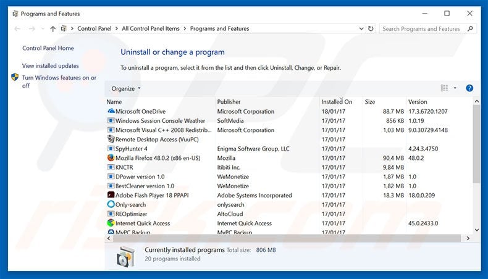This screenshot has width=488, height=279.
Task: Click the Remote Desktop Access (VuuPC) icon
Action: [111, 139]
